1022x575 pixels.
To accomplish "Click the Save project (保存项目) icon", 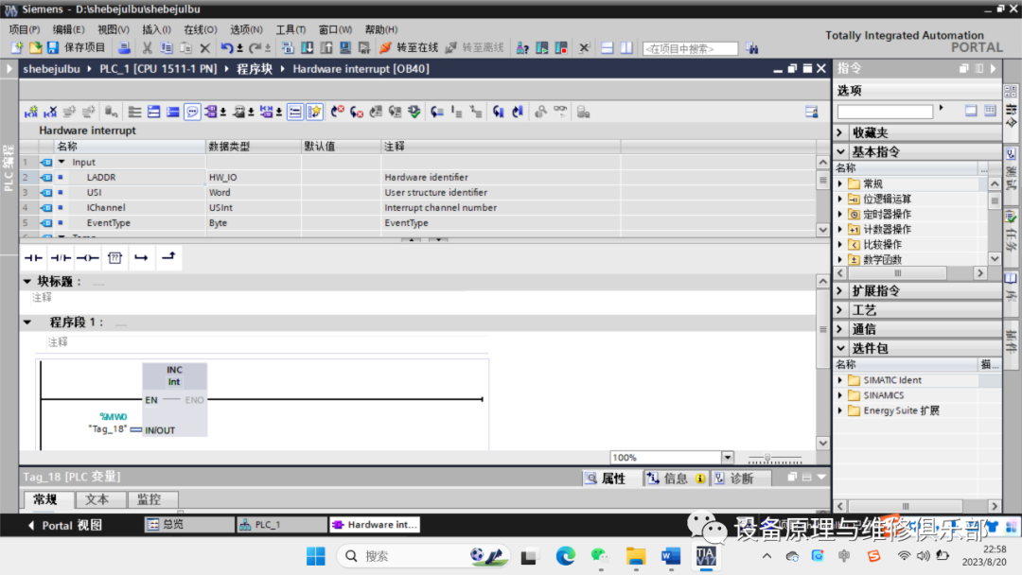I will click(53, 47).
